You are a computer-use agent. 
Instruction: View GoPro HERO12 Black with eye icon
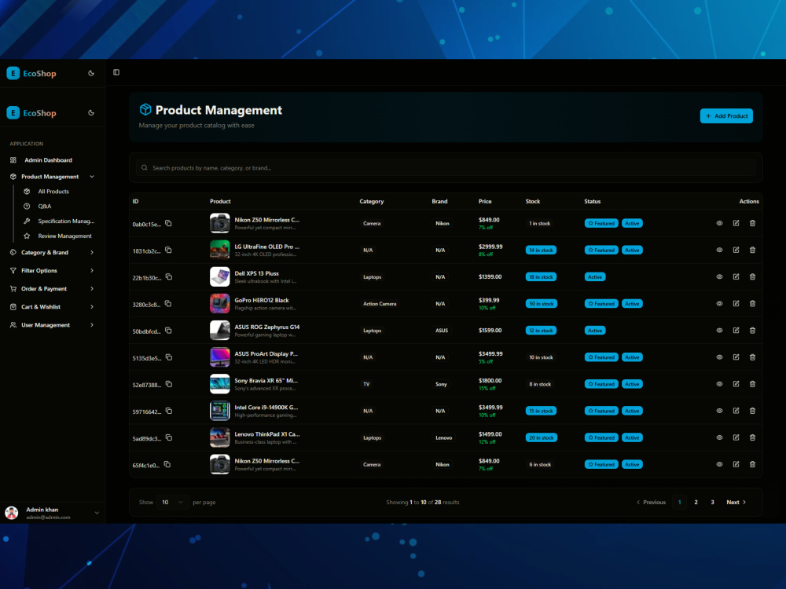click(x=719, y=303)
